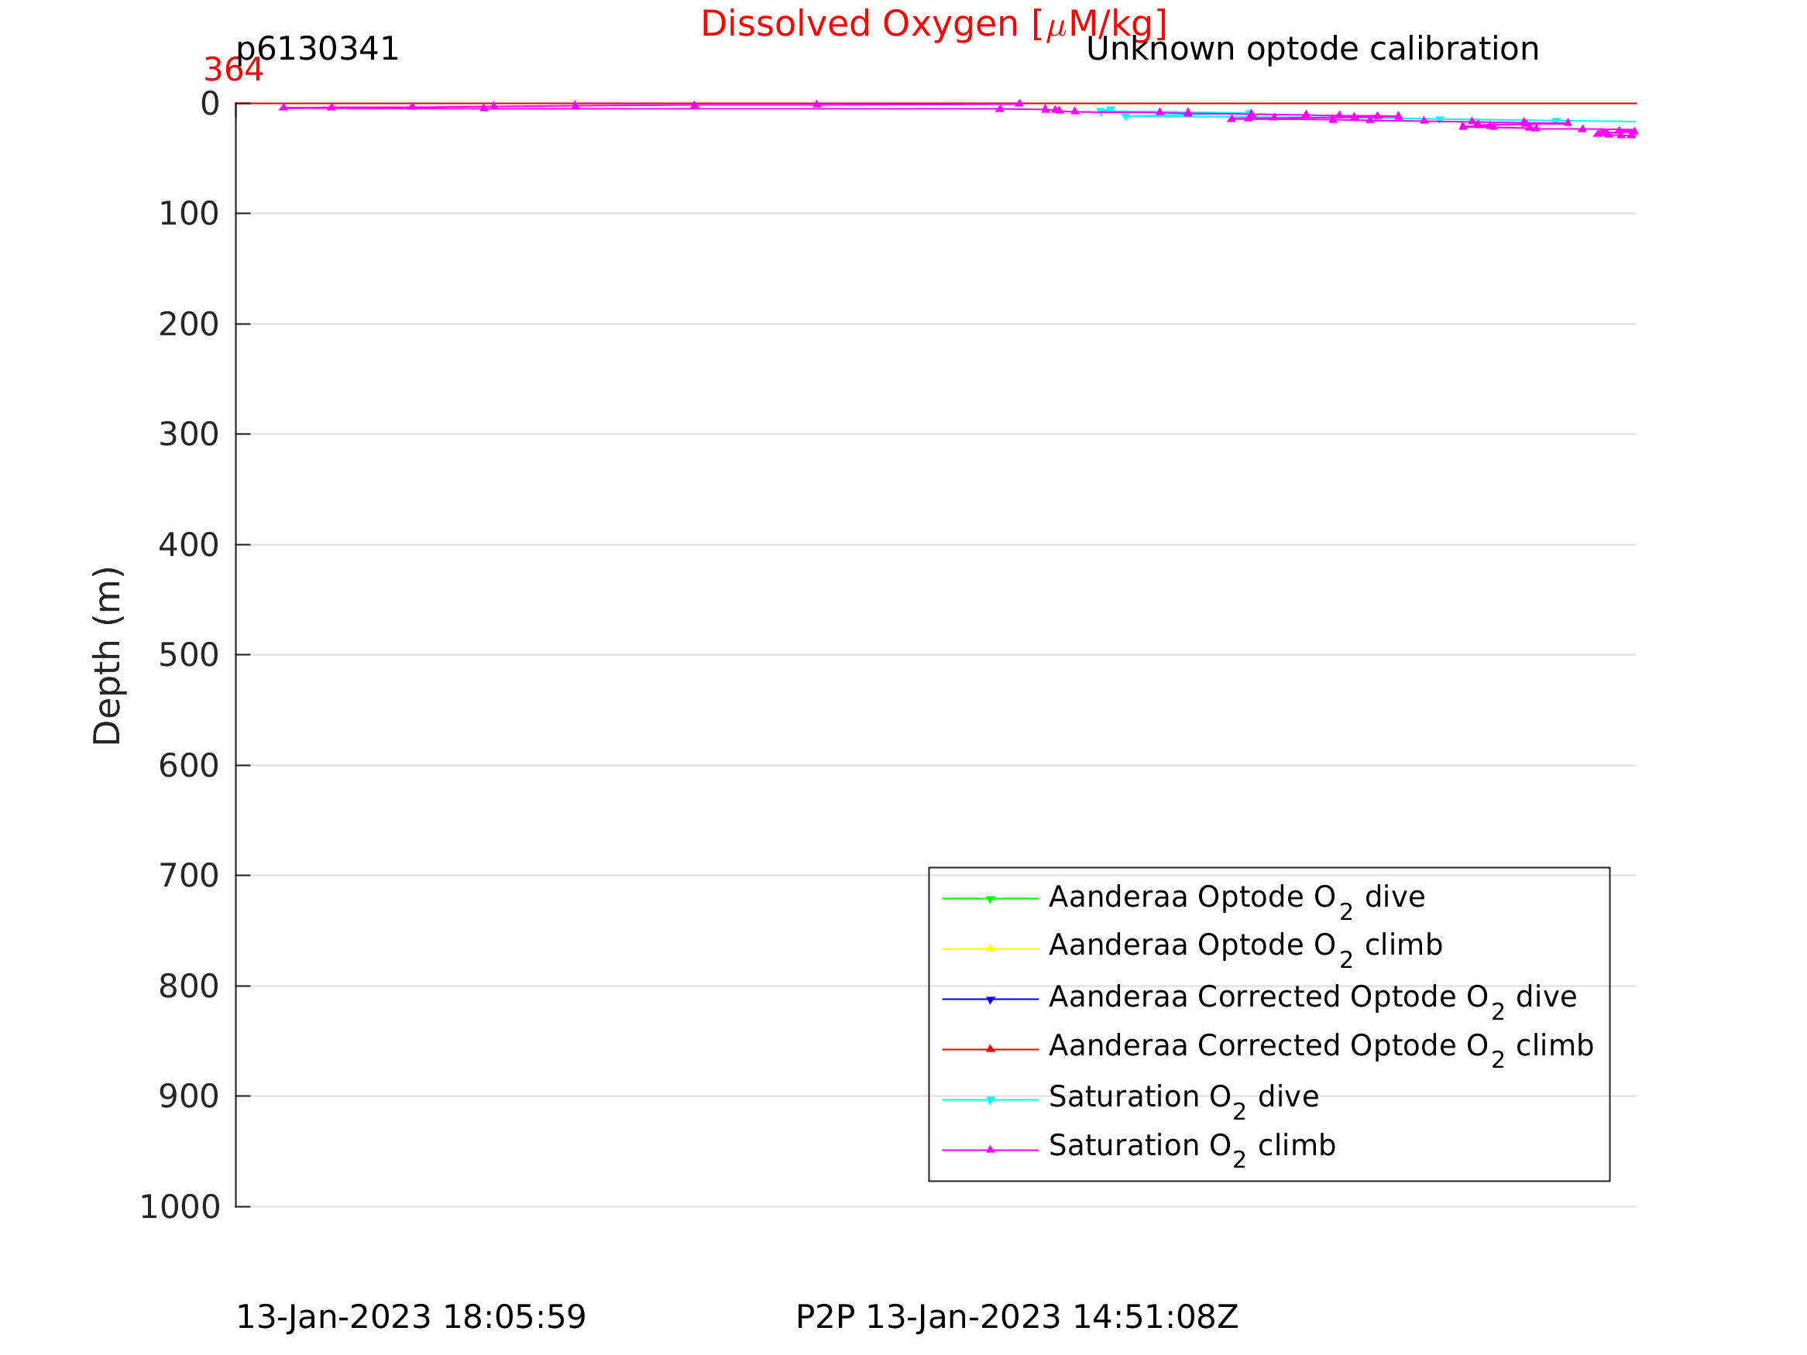Click the depth tick label '300'

(x=189, y=434)
